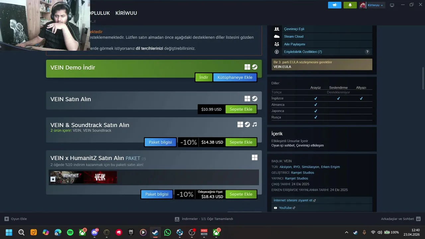Open the Aile Paylaşımı feature link
The width and height of the screenshot is (425, 239).
click(x=295, y=44)
